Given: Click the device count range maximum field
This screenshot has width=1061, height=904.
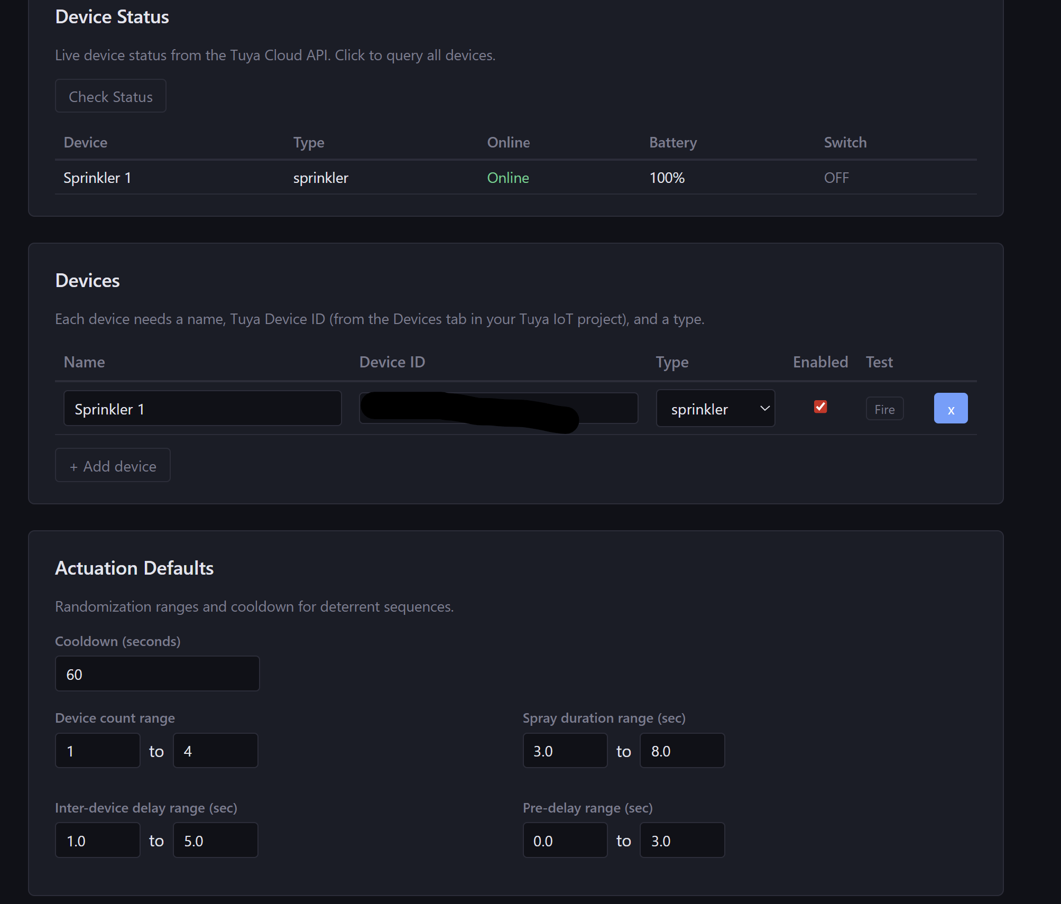Looking at the screenshot, I should pyautogui.click(x=215, y=750).
